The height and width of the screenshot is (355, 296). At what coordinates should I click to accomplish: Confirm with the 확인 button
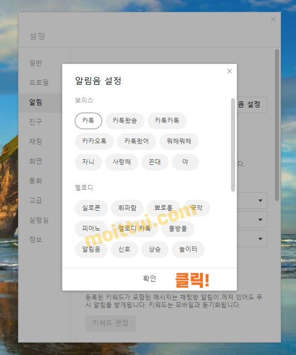150,279
